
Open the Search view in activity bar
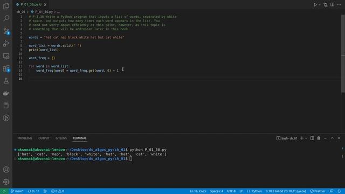[x=6, y=18]
